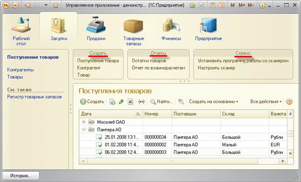Click the green Создать button in list toolbar
The width and height of the screenshot is (301, 182).
pos(92,101)
